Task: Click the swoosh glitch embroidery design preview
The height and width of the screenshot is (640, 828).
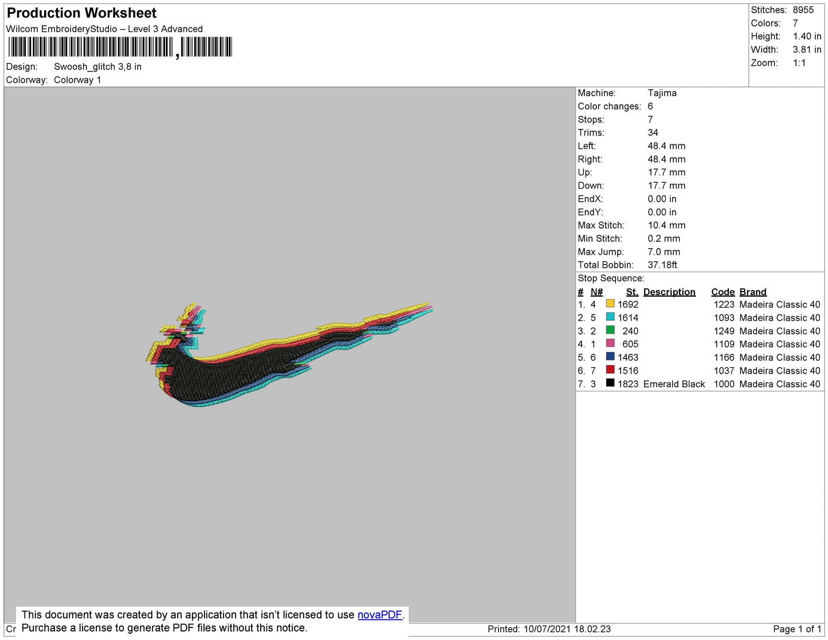Action: click(x=289, y=354)
